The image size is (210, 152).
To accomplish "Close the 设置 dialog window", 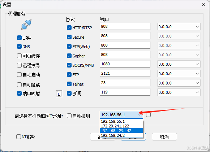I will pyautogui.click(x=203, y=5).
